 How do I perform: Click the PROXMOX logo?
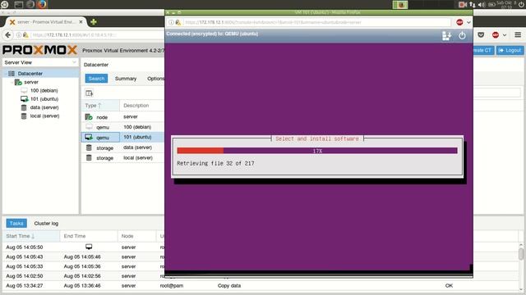40,50
